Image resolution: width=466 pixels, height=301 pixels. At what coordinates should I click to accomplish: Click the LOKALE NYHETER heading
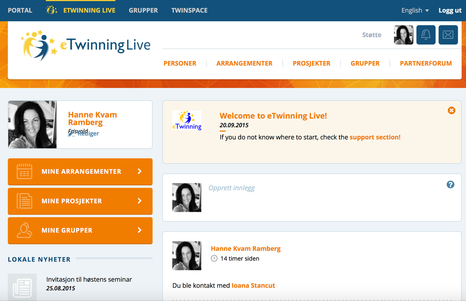pyautogui.click(x=39, y=259)
